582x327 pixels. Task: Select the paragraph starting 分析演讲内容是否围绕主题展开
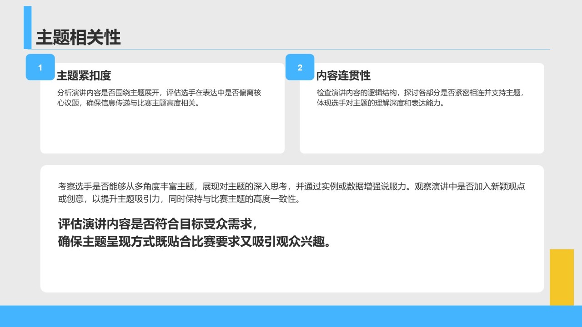coord(159,98)
